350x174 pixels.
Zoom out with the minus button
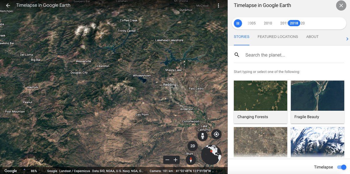[167, 160]
